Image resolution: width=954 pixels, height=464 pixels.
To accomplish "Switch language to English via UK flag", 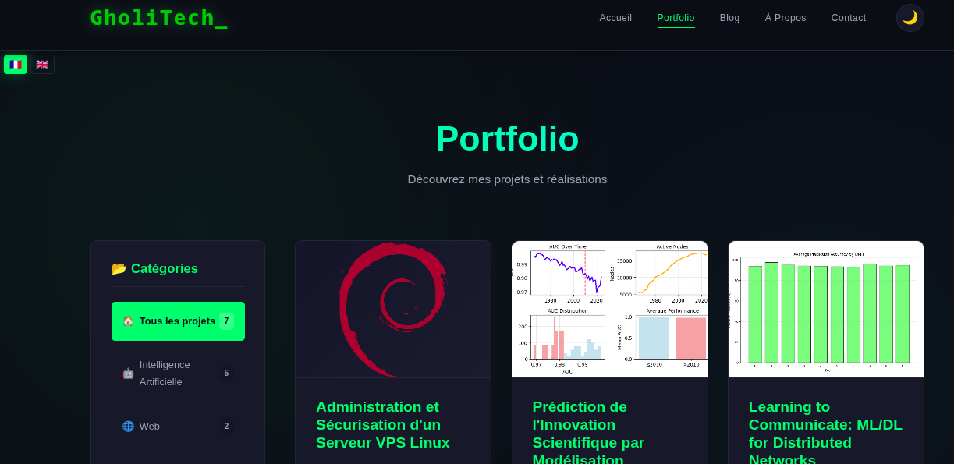I will tap(42, 64).
